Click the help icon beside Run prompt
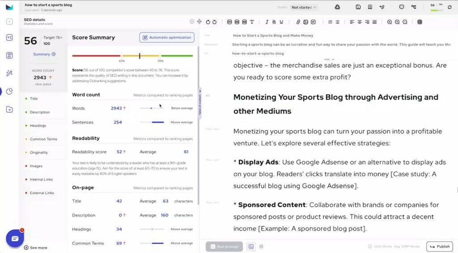The height and width of the screenshot is (253, 458). [261, 247]
